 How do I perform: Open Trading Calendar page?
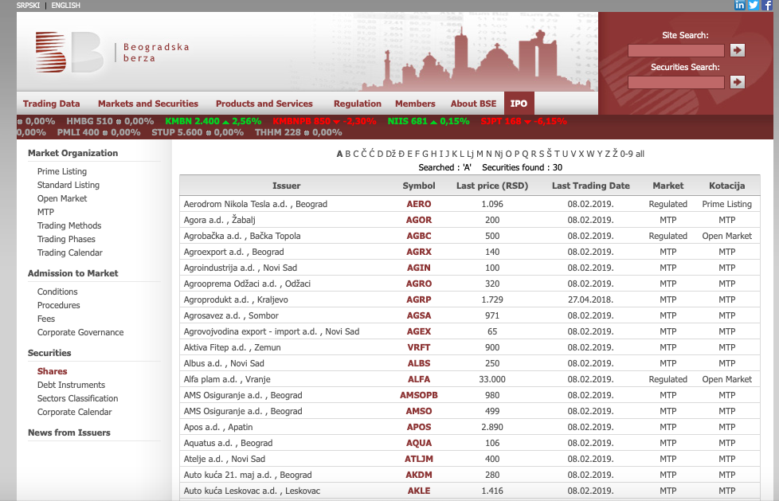click(69, 252)
